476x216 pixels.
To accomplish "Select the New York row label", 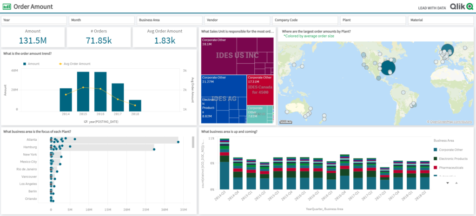I will (x=30, y=154).
